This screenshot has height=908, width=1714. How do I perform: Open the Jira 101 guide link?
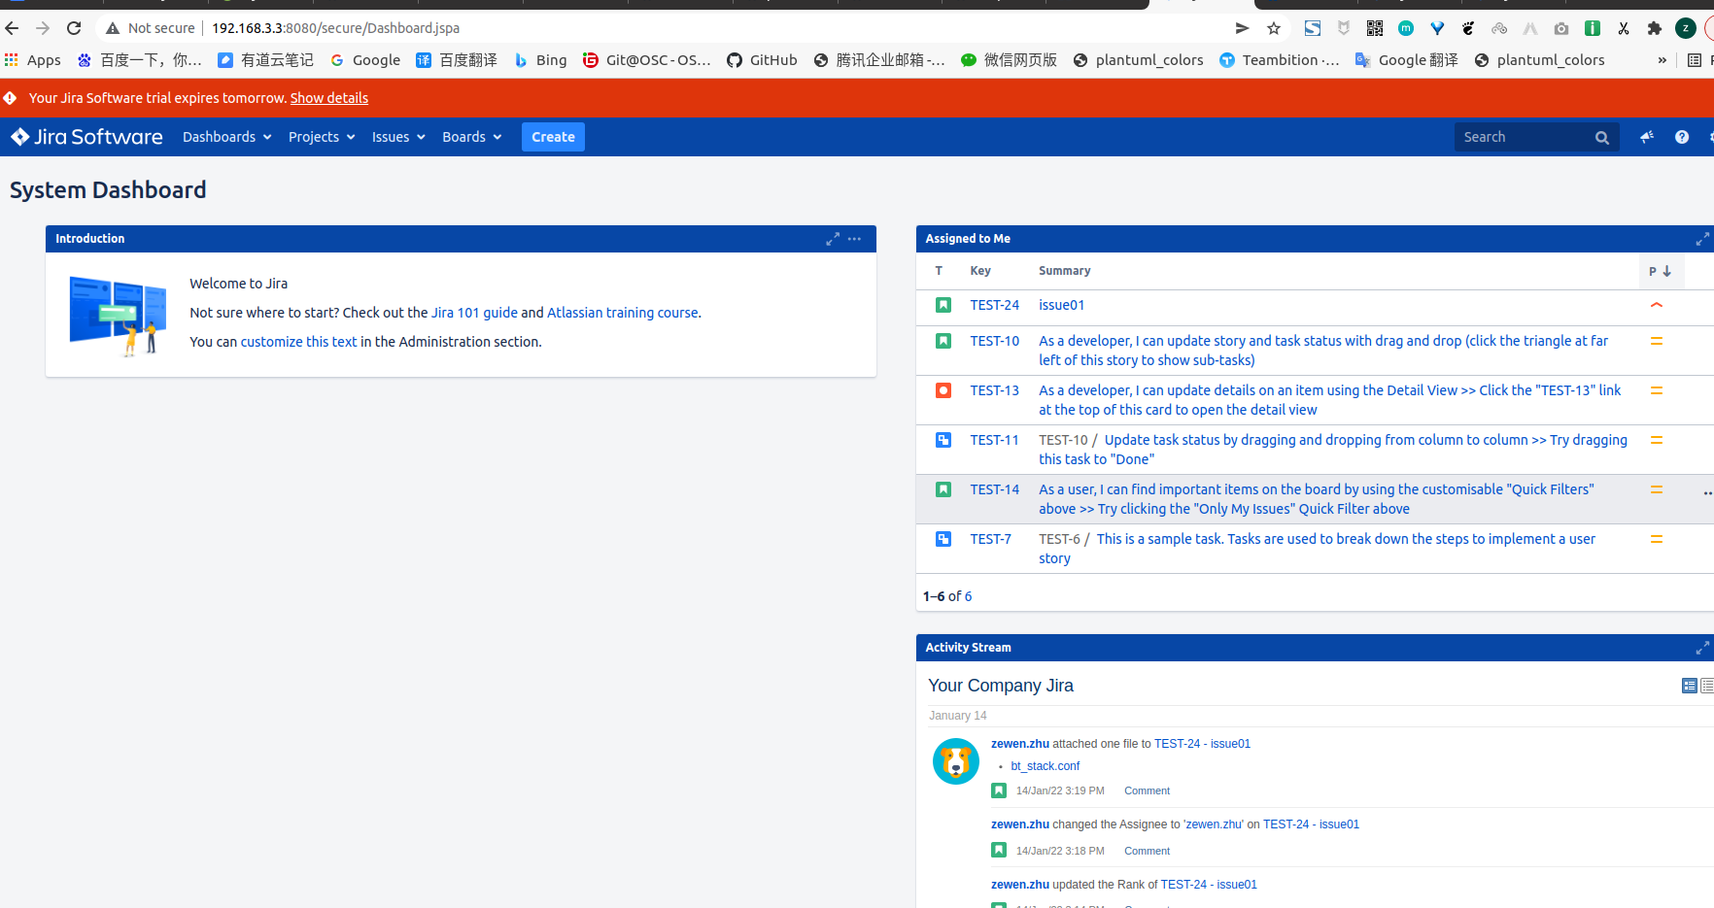point(474,313)
